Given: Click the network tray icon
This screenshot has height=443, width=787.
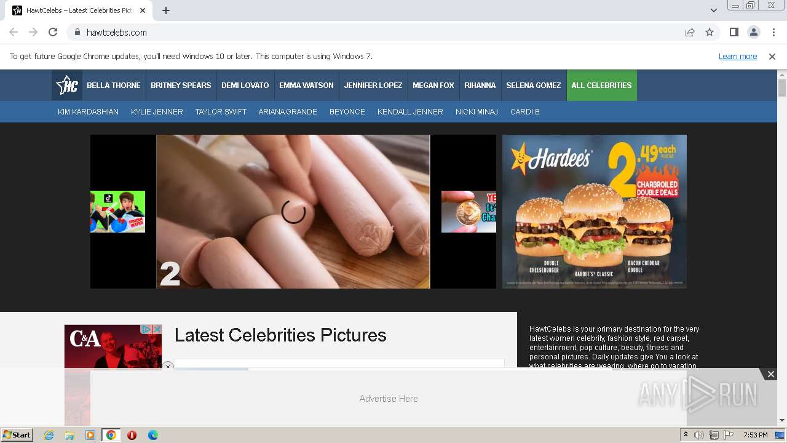Looking at the screenshot, I should (714, 435).
